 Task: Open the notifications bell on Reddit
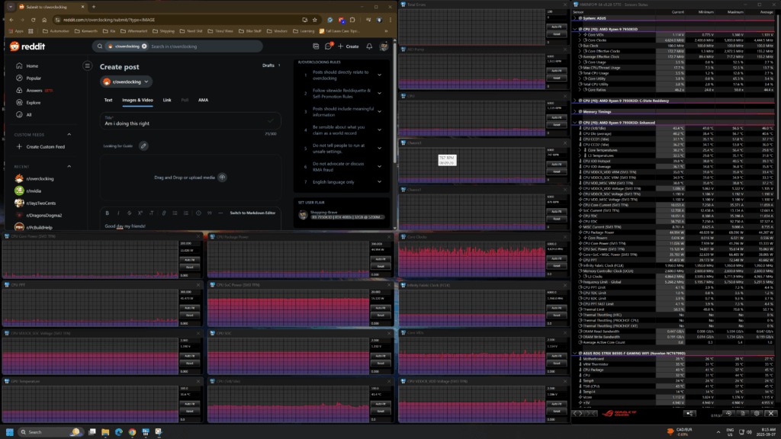pyautogui.click(x=369, y=46)
